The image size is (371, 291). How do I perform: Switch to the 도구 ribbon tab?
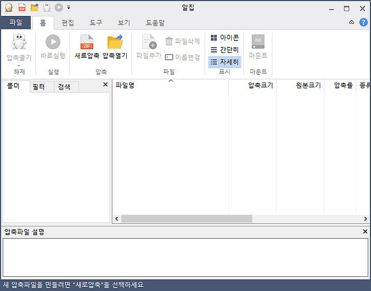(x=96, y=23)
